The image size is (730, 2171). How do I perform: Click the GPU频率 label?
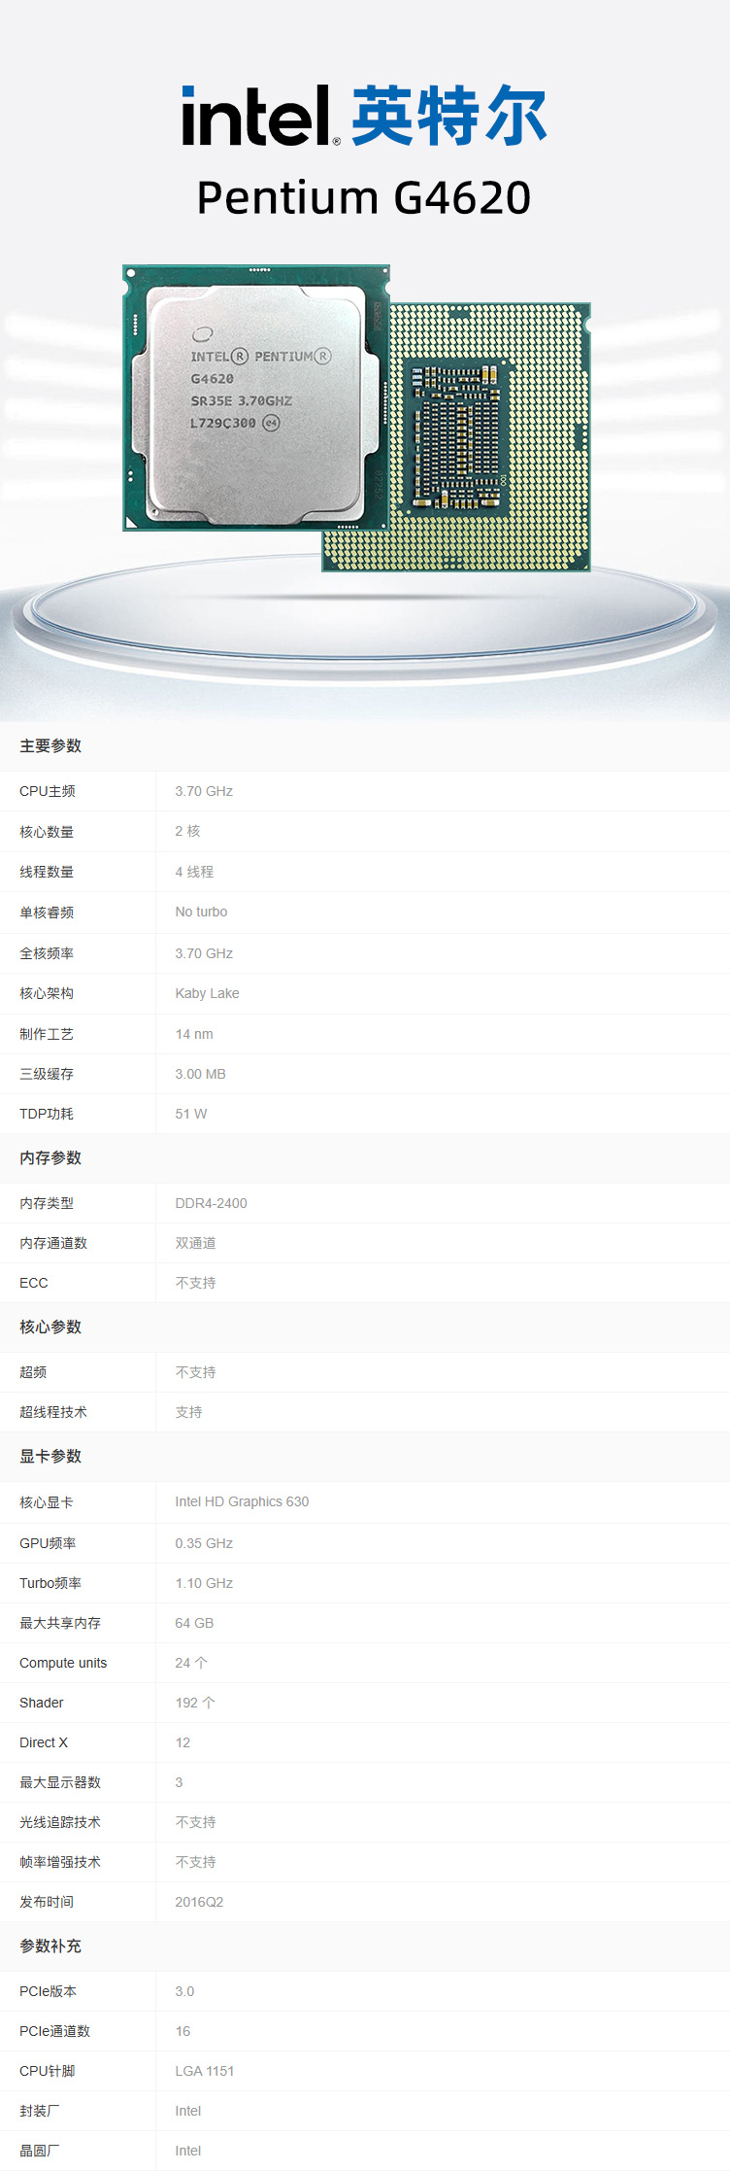click(x=48, y=1543)
